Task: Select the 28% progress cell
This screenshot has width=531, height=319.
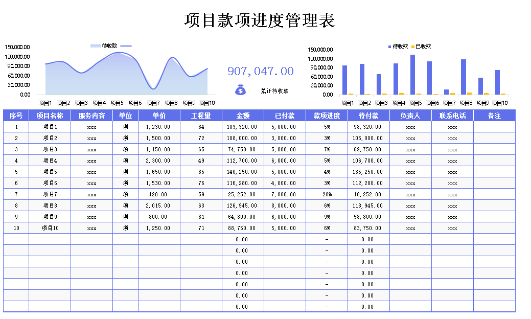Action: coord(327,194)
